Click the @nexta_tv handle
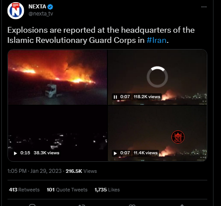Viewport: 221px width, 206px height. (x=41, y=14)
